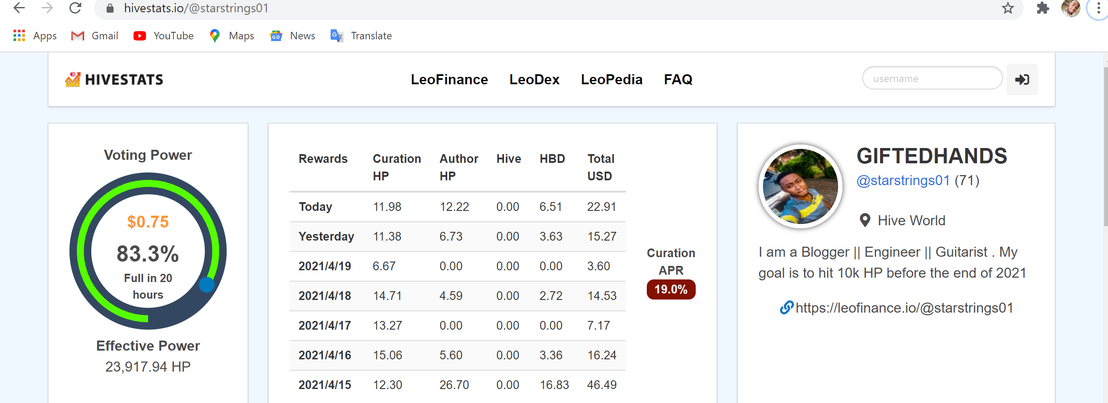Click the browser forward arrow
The height and width of the screenshot is (403, 1108).
(47, 8)
